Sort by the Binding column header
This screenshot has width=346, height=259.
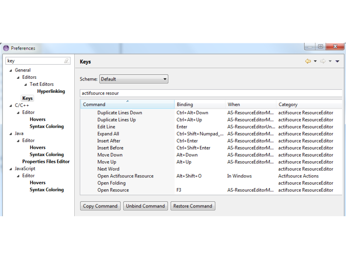point(199,105)
